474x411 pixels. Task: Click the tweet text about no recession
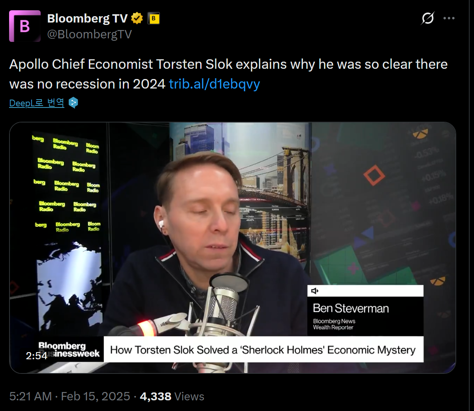tap(228, 74)
